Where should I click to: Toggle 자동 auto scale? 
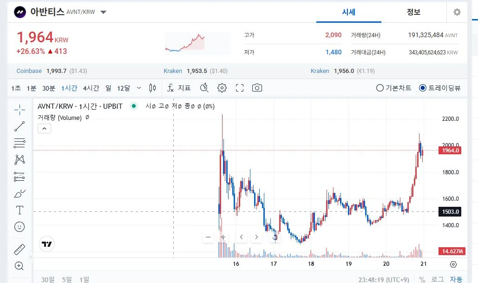coord(456,279)
